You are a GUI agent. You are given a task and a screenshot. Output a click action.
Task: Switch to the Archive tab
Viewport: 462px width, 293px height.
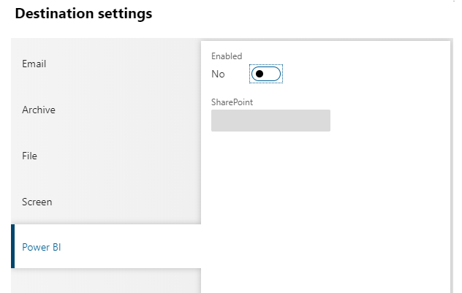coord(106,110)
